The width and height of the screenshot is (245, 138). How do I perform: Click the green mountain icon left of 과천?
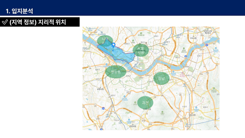(x=135, y=102)
